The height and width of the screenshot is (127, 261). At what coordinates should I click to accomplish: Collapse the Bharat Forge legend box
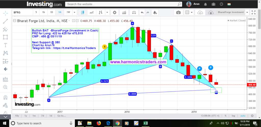click(x=15, y=21)
